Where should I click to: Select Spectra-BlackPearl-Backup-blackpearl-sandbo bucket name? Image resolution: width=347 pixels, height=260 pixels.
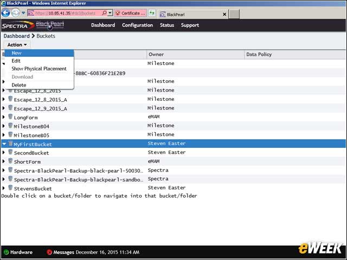click(x=79, y=179)
